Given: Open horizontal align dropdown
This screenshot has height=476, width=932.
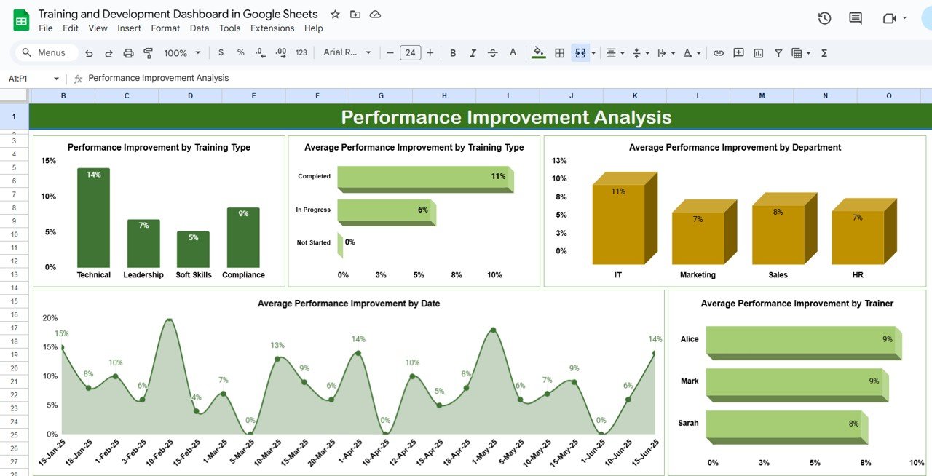Looking at the screenshot, I should (615, 53).
